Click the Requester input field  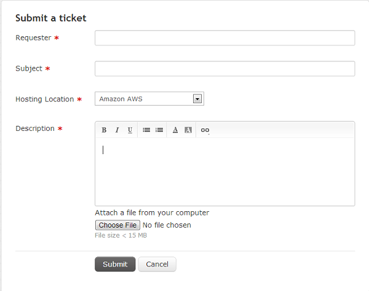coord(224,38)
